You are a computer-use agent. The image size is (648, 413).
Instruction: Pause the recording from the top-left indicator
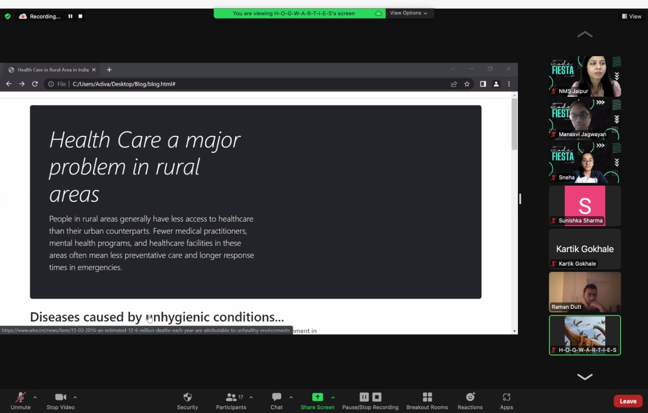(x=70, y=16)
